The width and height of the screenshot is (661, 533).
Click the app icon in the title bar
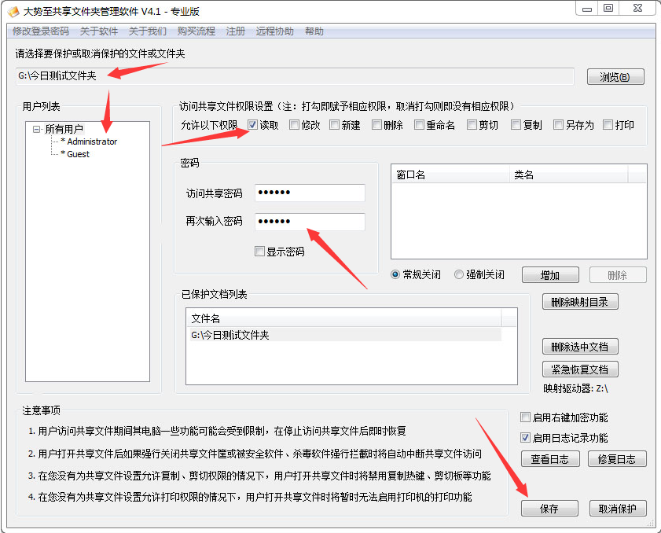point(13,10)
